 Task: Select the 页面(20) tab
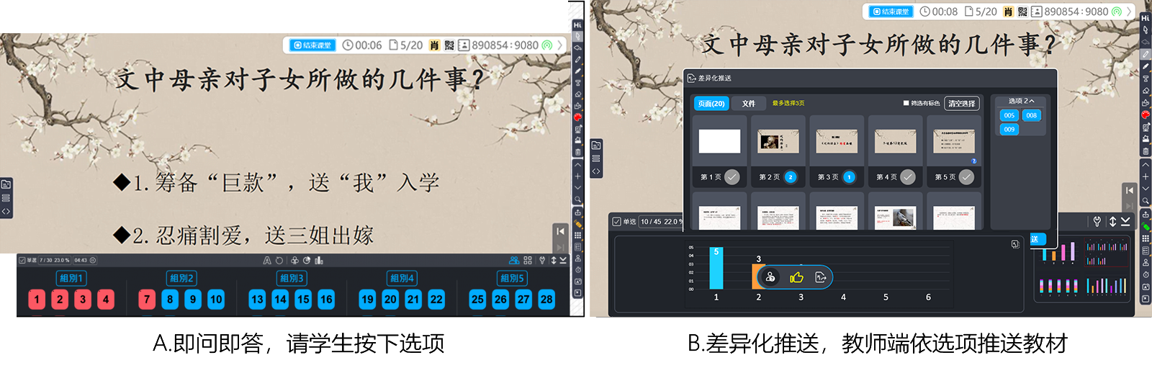(711, 104)
